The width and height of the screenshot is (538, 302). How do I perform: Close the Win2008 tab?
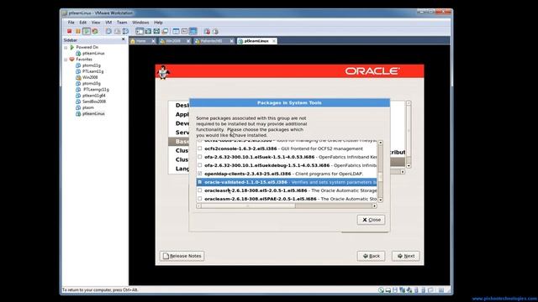coord(188,41)
